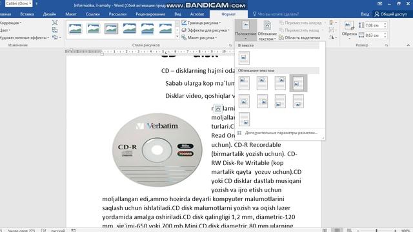Apply the fourth picture style thumbnail
This screenshot has width=413, height=232.
pos(129,28)
